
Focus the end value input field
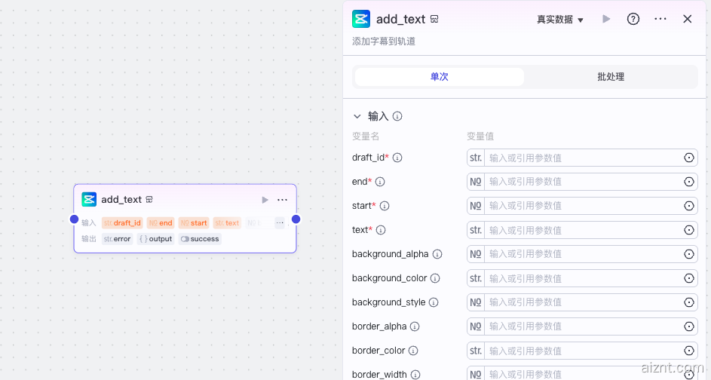click(x=582, y=182)
